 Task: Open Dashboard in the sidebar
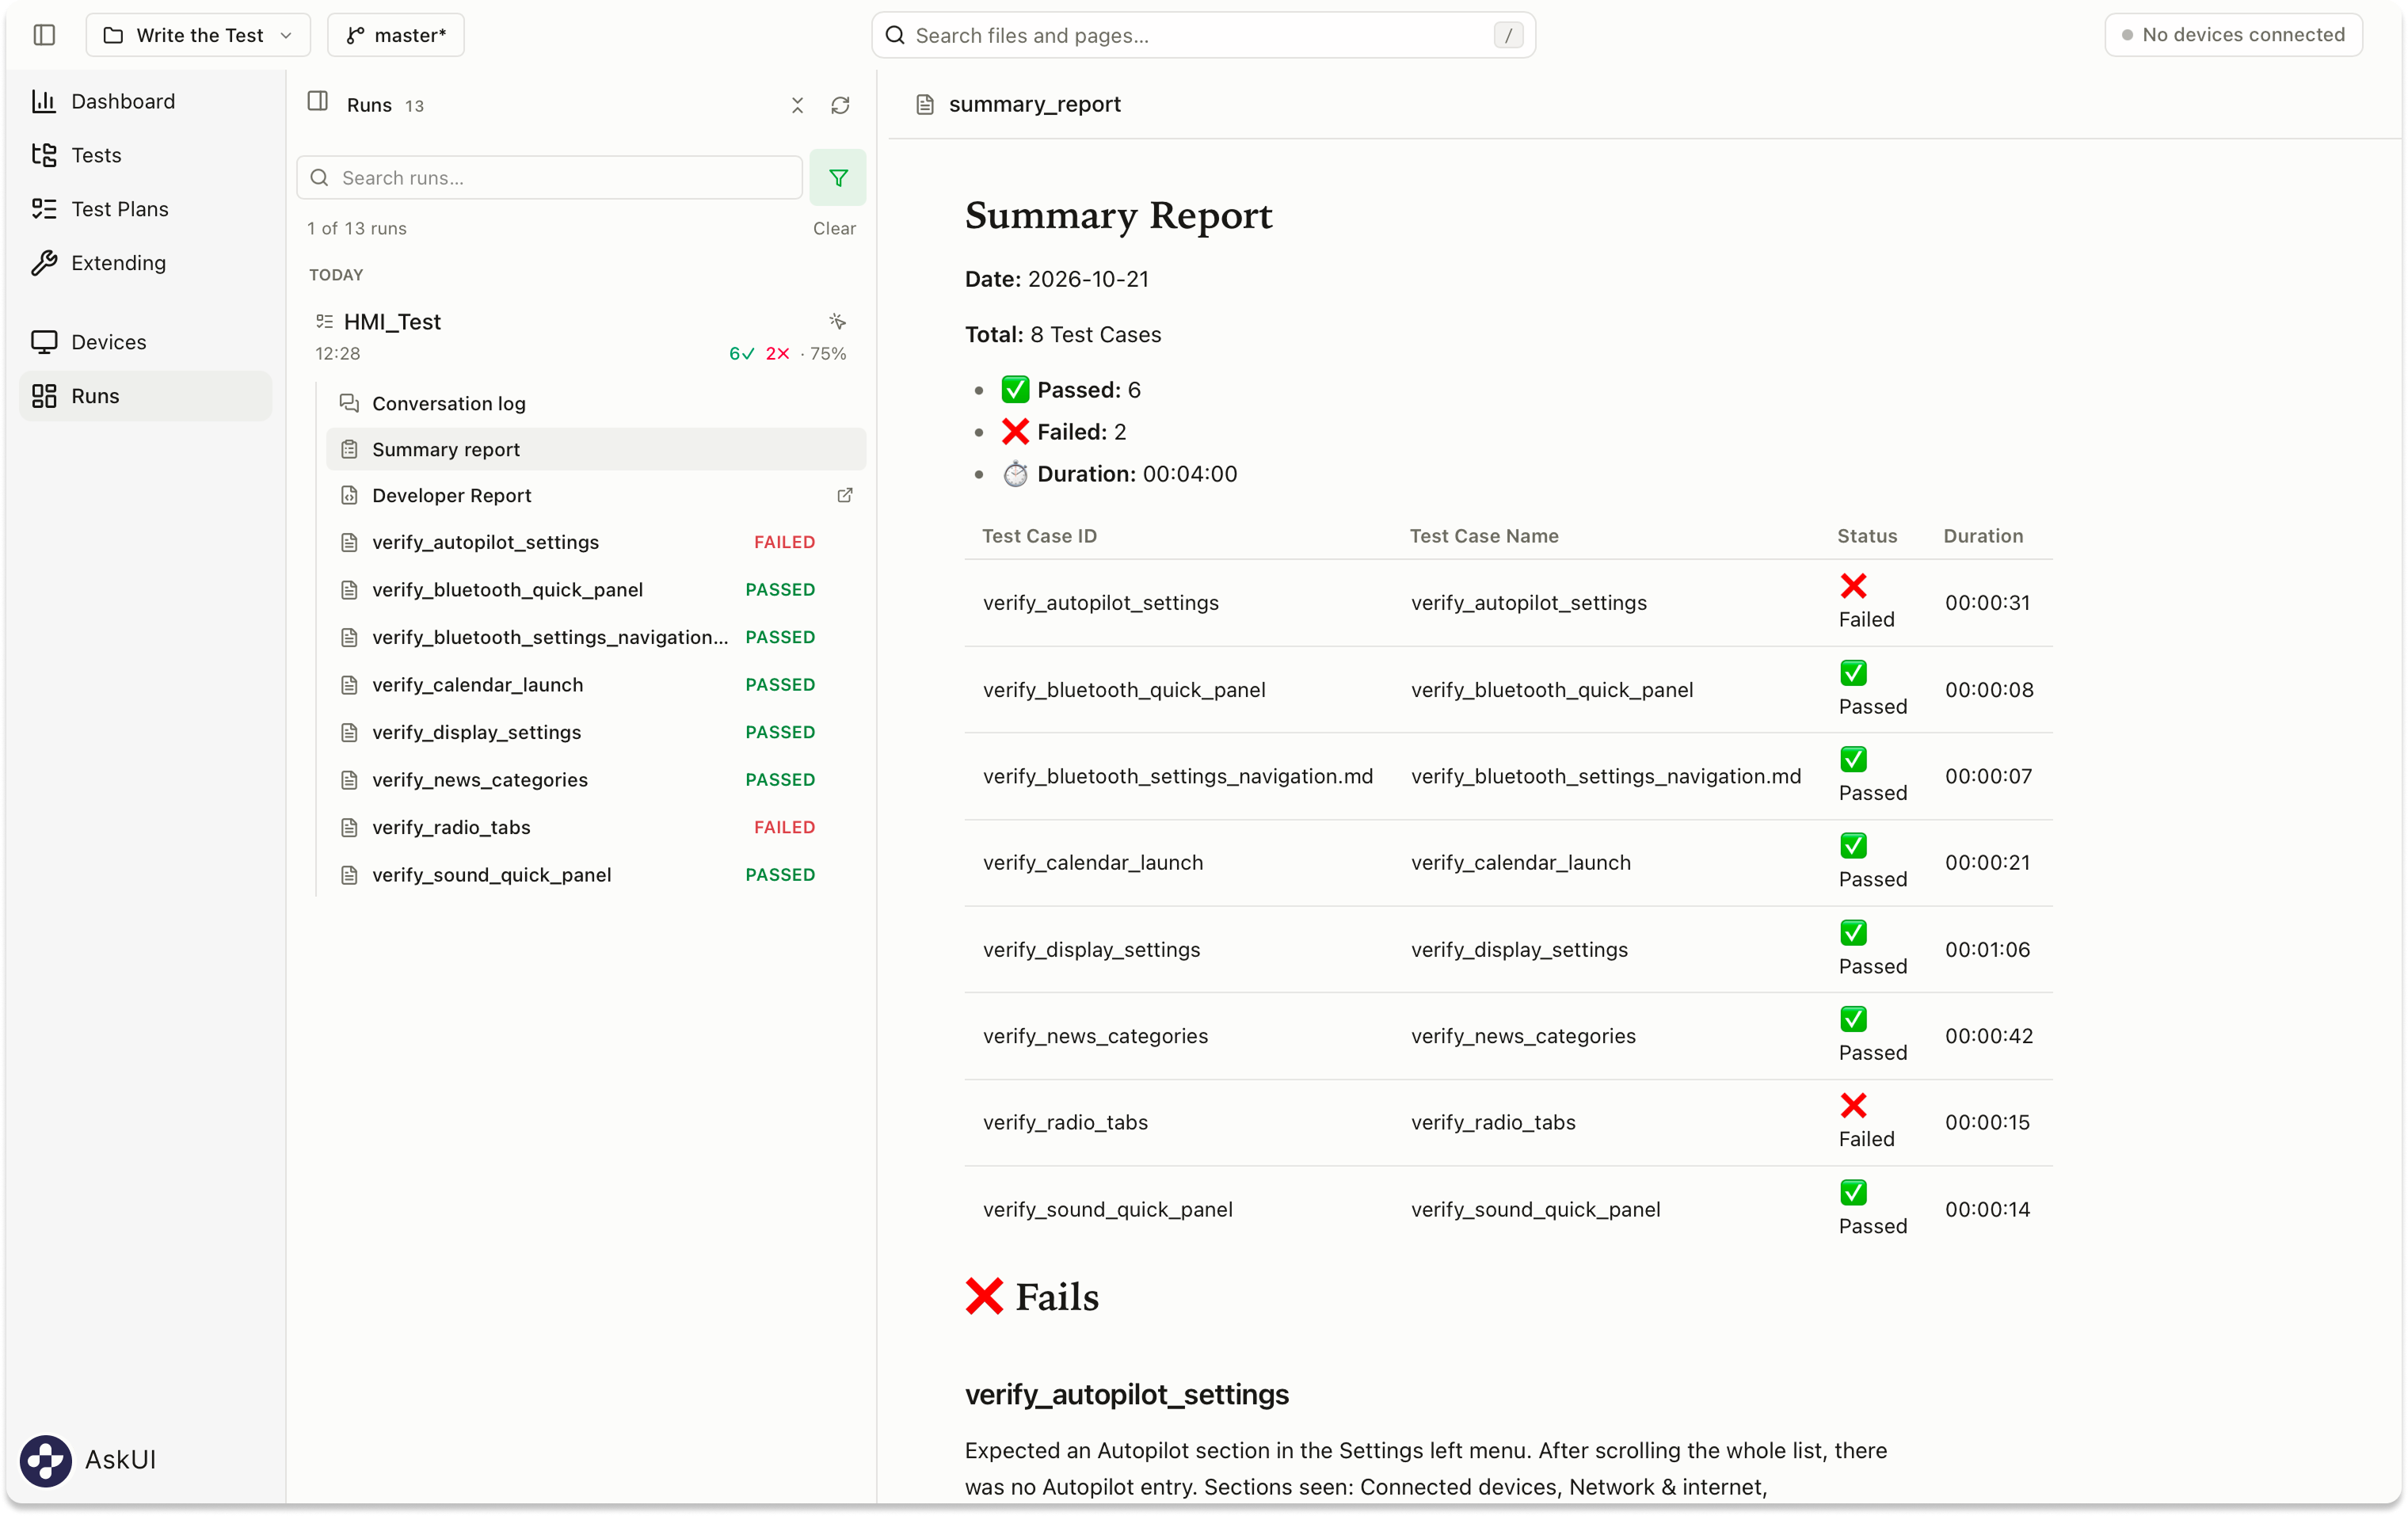(145, 101)
